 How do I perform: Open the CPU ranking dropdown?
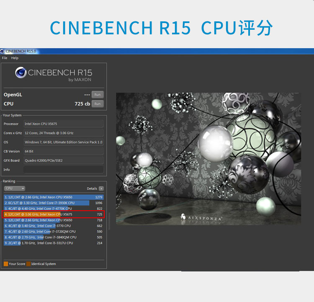point(15,188)
